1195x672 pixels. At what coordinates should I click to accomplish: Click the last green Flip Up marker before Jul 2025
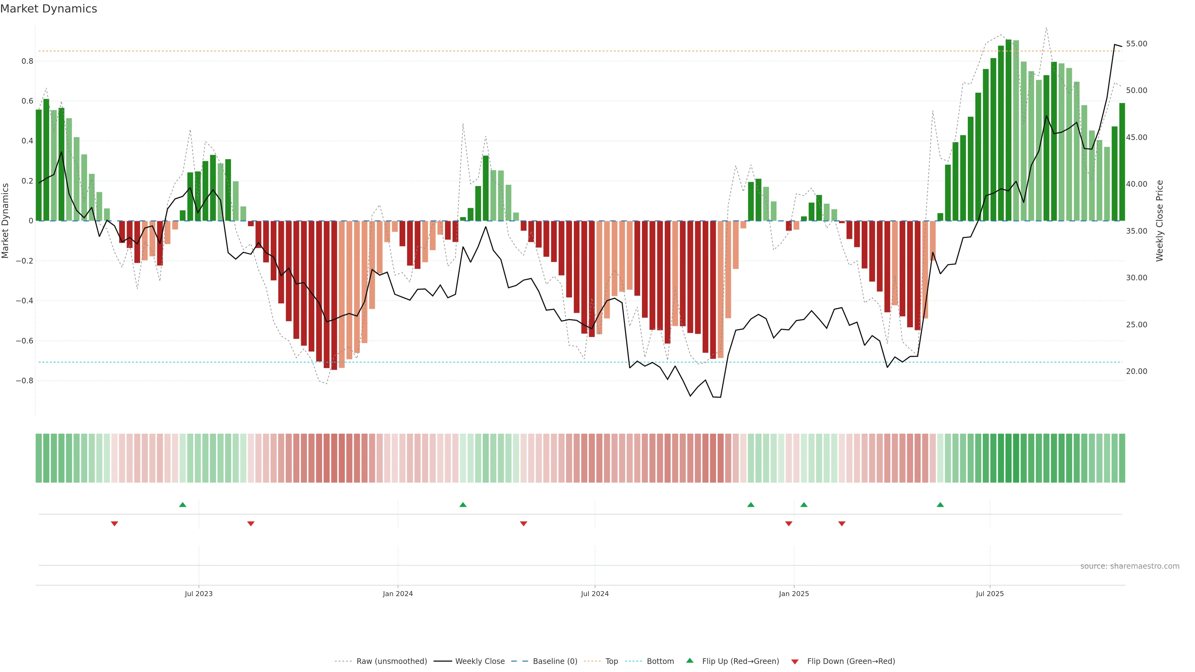pos(940,505)
